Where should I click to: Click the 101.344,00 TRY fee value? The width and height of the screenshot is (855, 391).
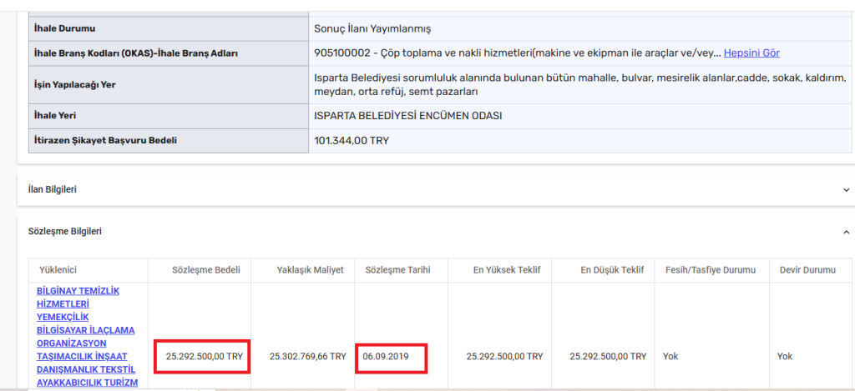352,141
